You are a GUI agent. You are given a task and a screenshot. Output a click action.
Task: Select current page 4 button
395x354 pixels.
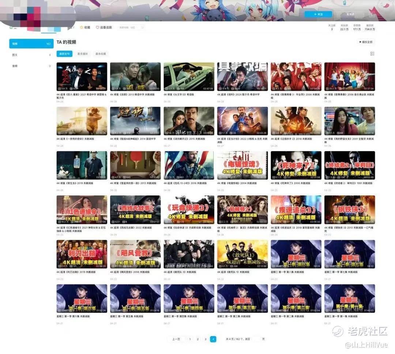click(213, 339)
